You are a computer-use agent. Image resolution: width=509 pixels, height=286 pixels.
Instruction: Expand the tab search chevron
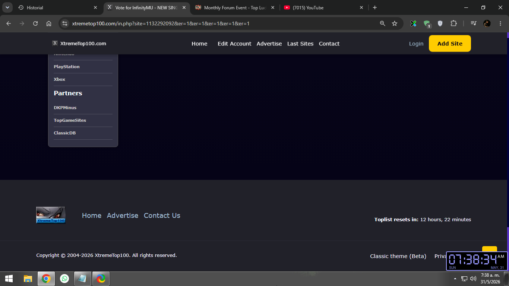click(7, 7)
